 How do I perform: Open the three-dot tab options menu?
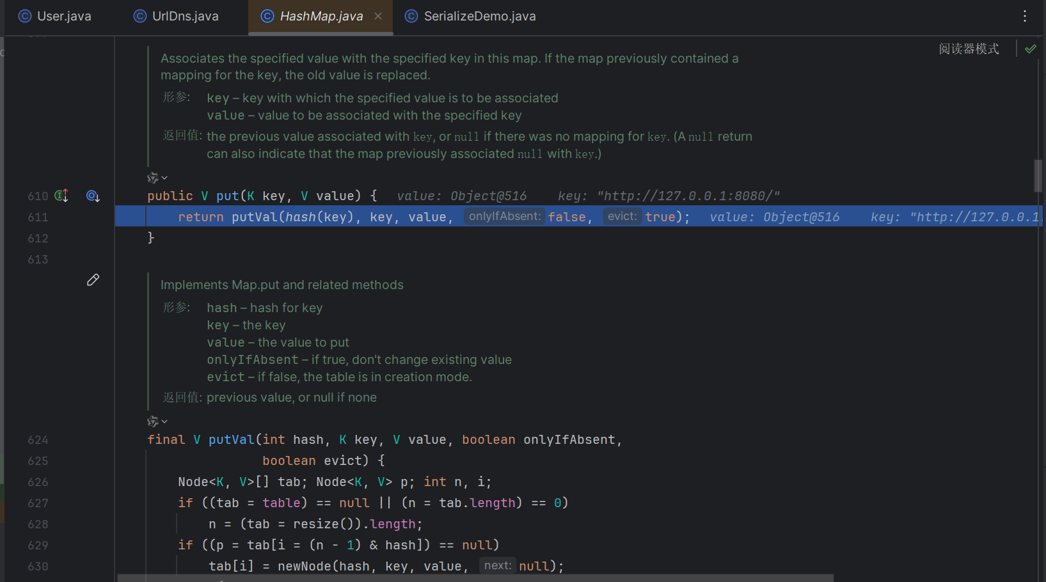(x=1024, y=16)
